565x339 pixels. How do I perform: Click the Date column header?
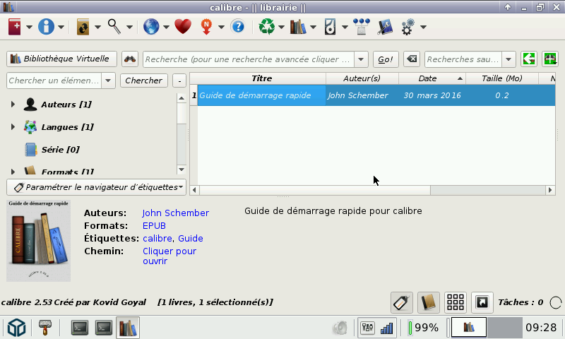[427, 78]
